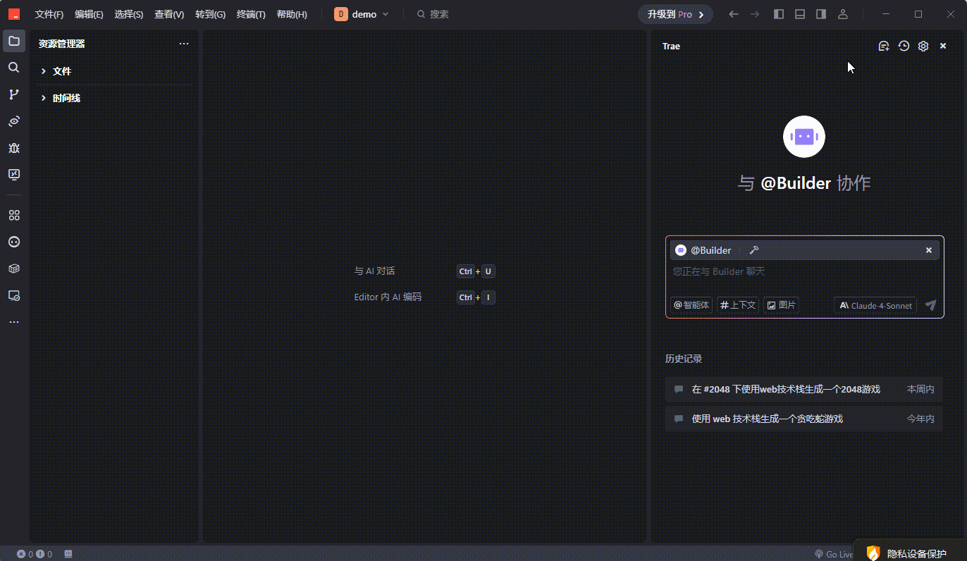Focus the Builder chat input field

(804, 271)
